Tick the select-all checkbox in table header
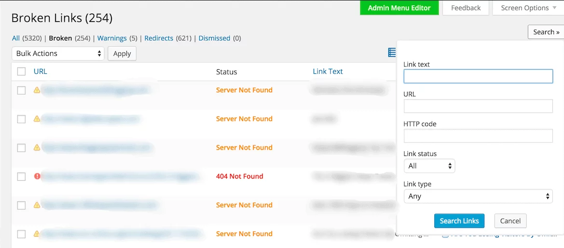This screenshot has width=564, height=248. [22, 71]
